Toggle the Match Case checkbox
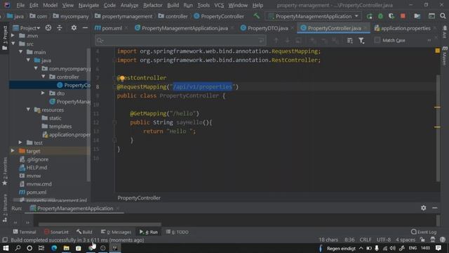 point(377,41)
